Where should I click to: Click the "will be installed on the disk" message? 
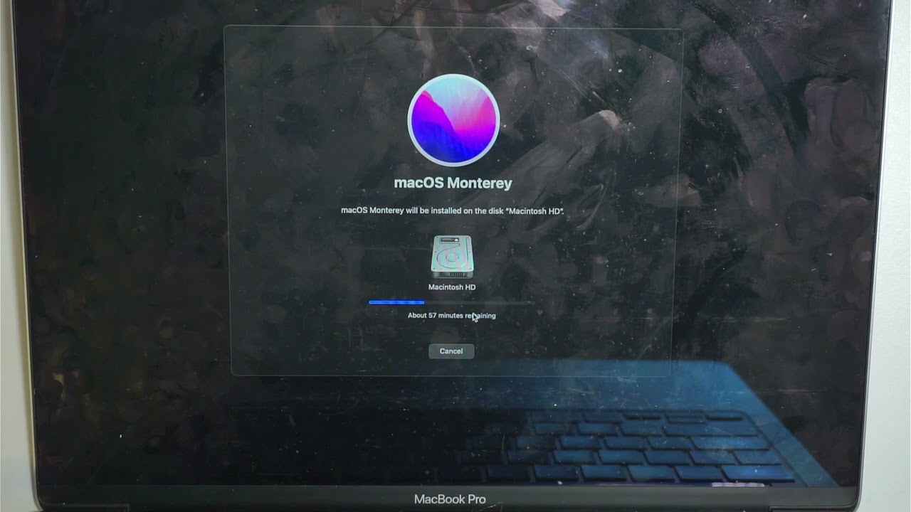[x=453, y=210]
